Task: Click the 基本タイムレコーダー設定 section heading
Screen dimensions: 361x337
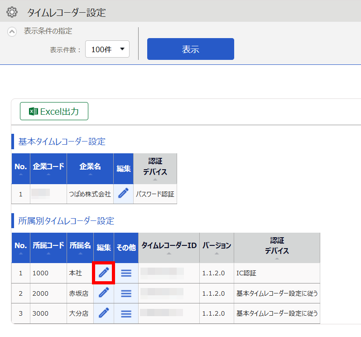Action: [62, 142]
